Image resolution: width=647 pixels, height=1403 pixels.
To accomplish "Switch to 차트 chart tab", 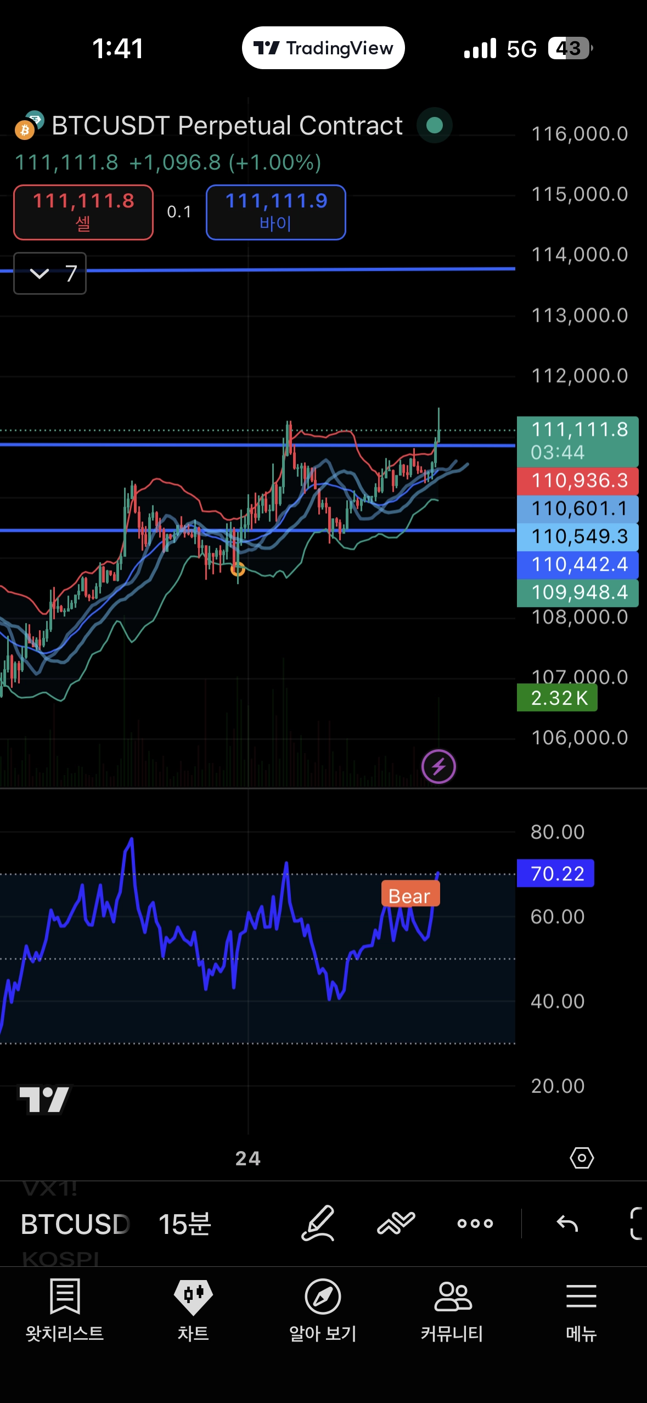I will click(193, 1310).
